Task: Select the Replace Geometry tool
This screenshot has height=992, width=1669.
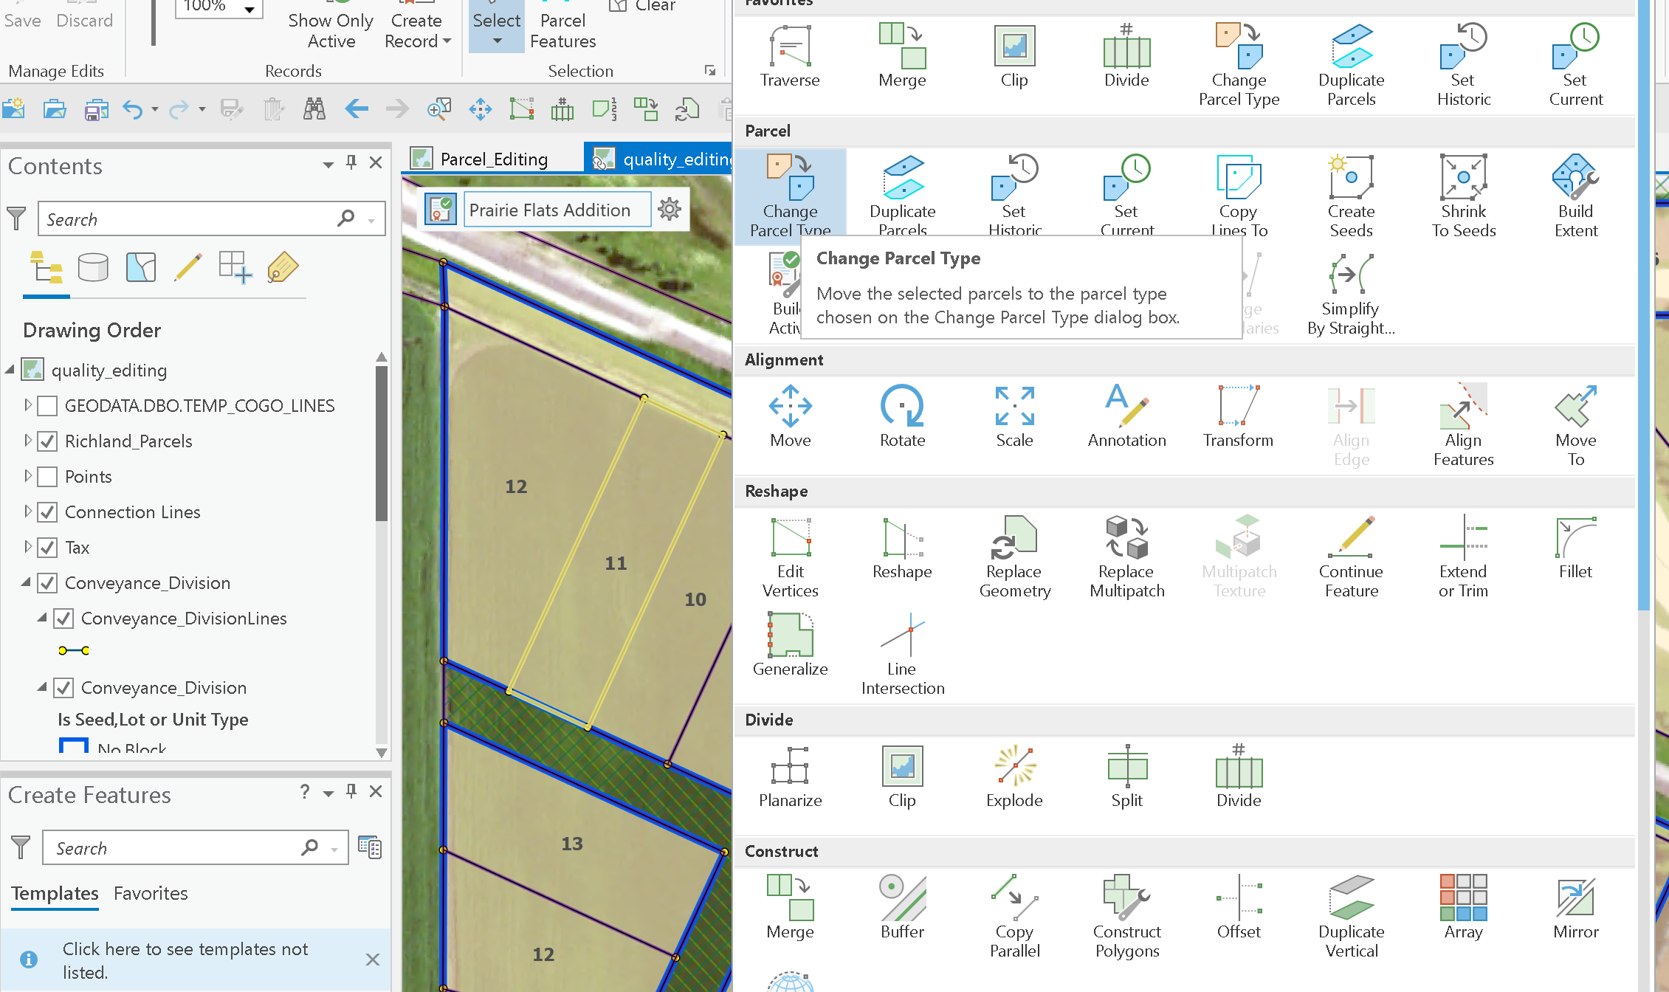Action: point(1014,554)
